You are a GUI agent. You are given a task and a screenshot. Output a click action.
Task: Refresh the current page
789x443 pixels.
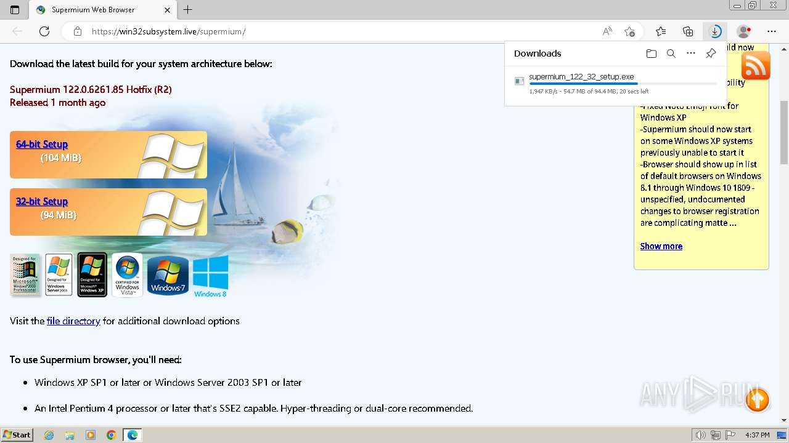click(x=44, y=31)
